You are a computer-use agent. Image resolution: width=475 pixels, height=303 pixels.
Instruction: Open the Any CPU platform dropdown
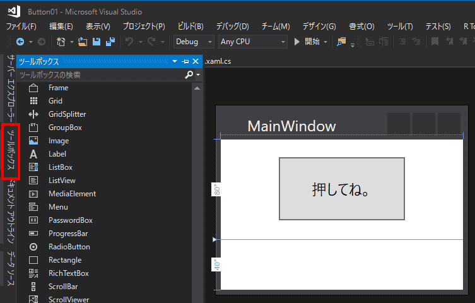coord(253,42)
